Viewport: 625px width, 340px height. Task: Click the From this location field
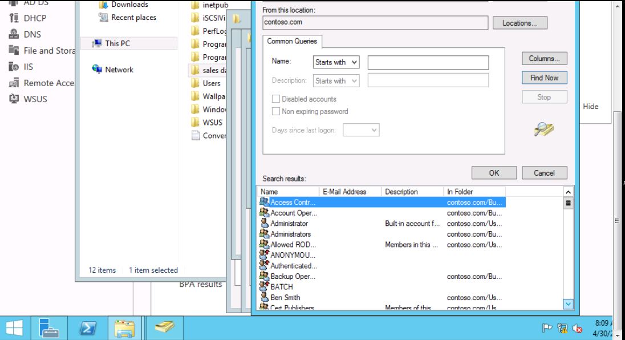(x=375, y=23)
